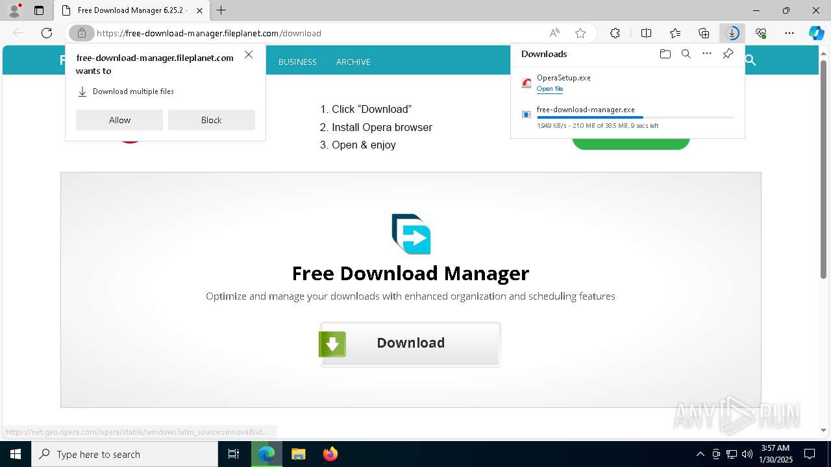Open File Explorer from taskbar
The width and height of the screenshot is (831, 467).
(299, 454)
